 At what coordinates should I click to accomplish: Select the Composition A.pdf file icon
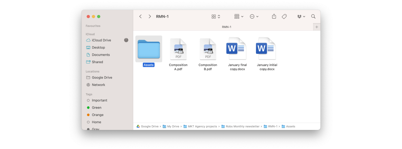click(x=178, y=49)
